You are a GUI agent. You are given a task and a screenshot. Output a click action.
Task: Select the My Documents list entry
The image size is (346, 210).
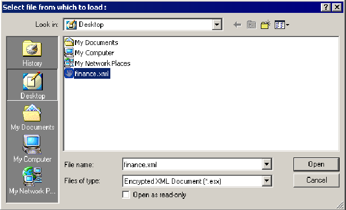tap(96, 42)
